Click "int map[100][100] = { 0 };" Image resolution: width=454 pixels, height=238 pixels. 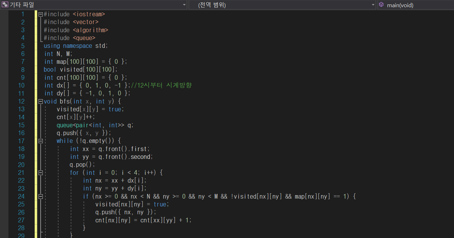86,62
